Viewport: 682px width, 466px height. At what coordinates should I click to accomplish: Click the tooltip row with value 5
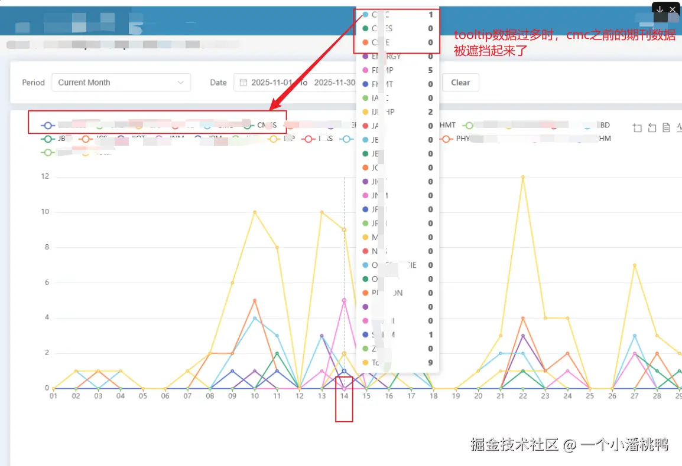coord(398,70)
